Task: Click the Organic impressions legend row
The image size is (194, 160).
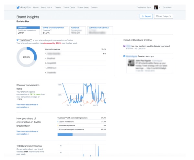Action: (x=82, y=122)
